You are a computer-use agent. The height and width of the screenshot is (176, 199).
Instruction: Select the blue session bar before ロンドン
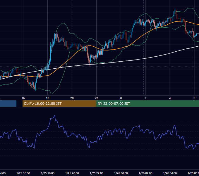coord(8,104)
